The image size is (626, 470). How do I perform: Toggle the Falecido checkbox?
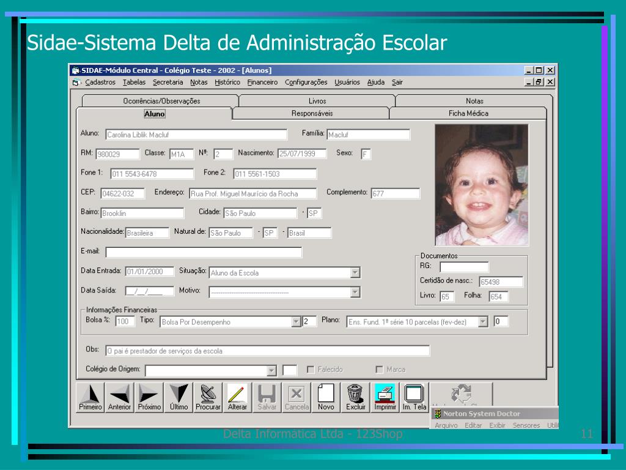pos(310,370)
